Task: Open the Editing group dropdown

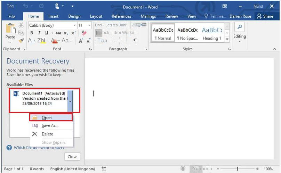Action: coord(240,42)
